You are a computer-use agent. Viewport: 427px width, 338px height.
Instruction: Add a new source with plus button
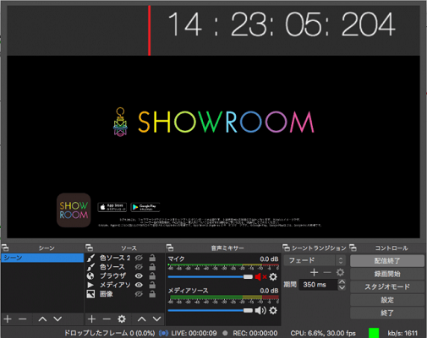coord(91,319)
